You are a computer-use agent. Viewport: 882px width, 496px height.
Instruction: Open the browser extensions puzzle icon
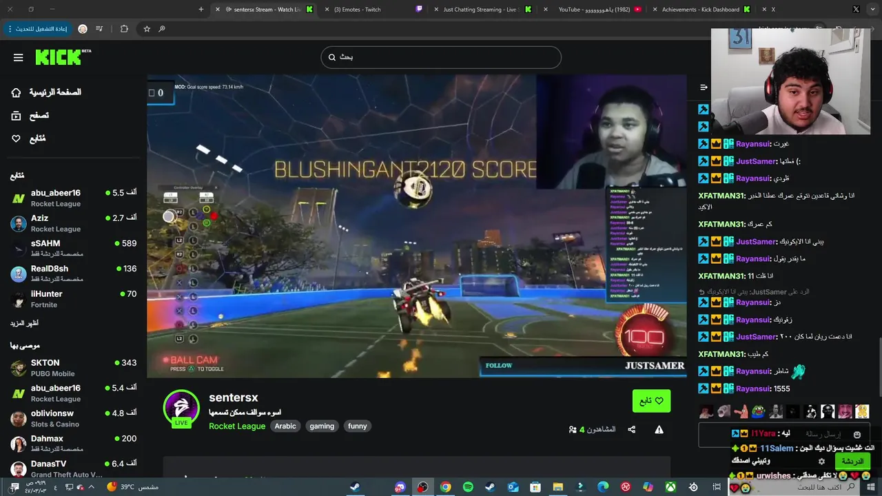pos(124,29)
